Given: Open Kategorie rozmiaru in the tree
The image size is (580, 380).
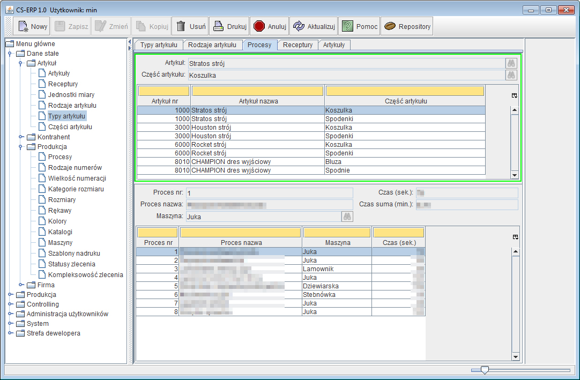Looking at the screenshot, I should pos(76,189).
